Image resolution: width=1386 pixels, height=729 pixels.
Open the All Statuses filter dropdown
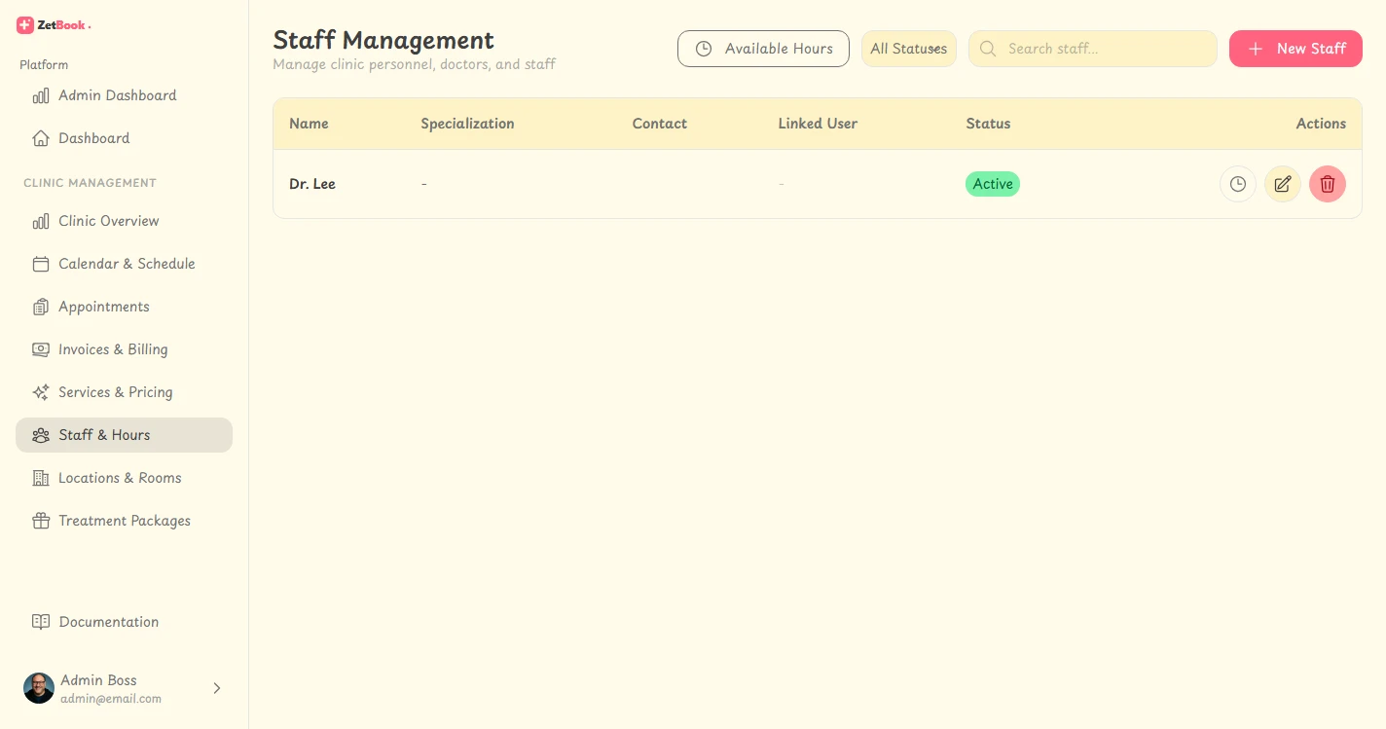tap(909, 49)
